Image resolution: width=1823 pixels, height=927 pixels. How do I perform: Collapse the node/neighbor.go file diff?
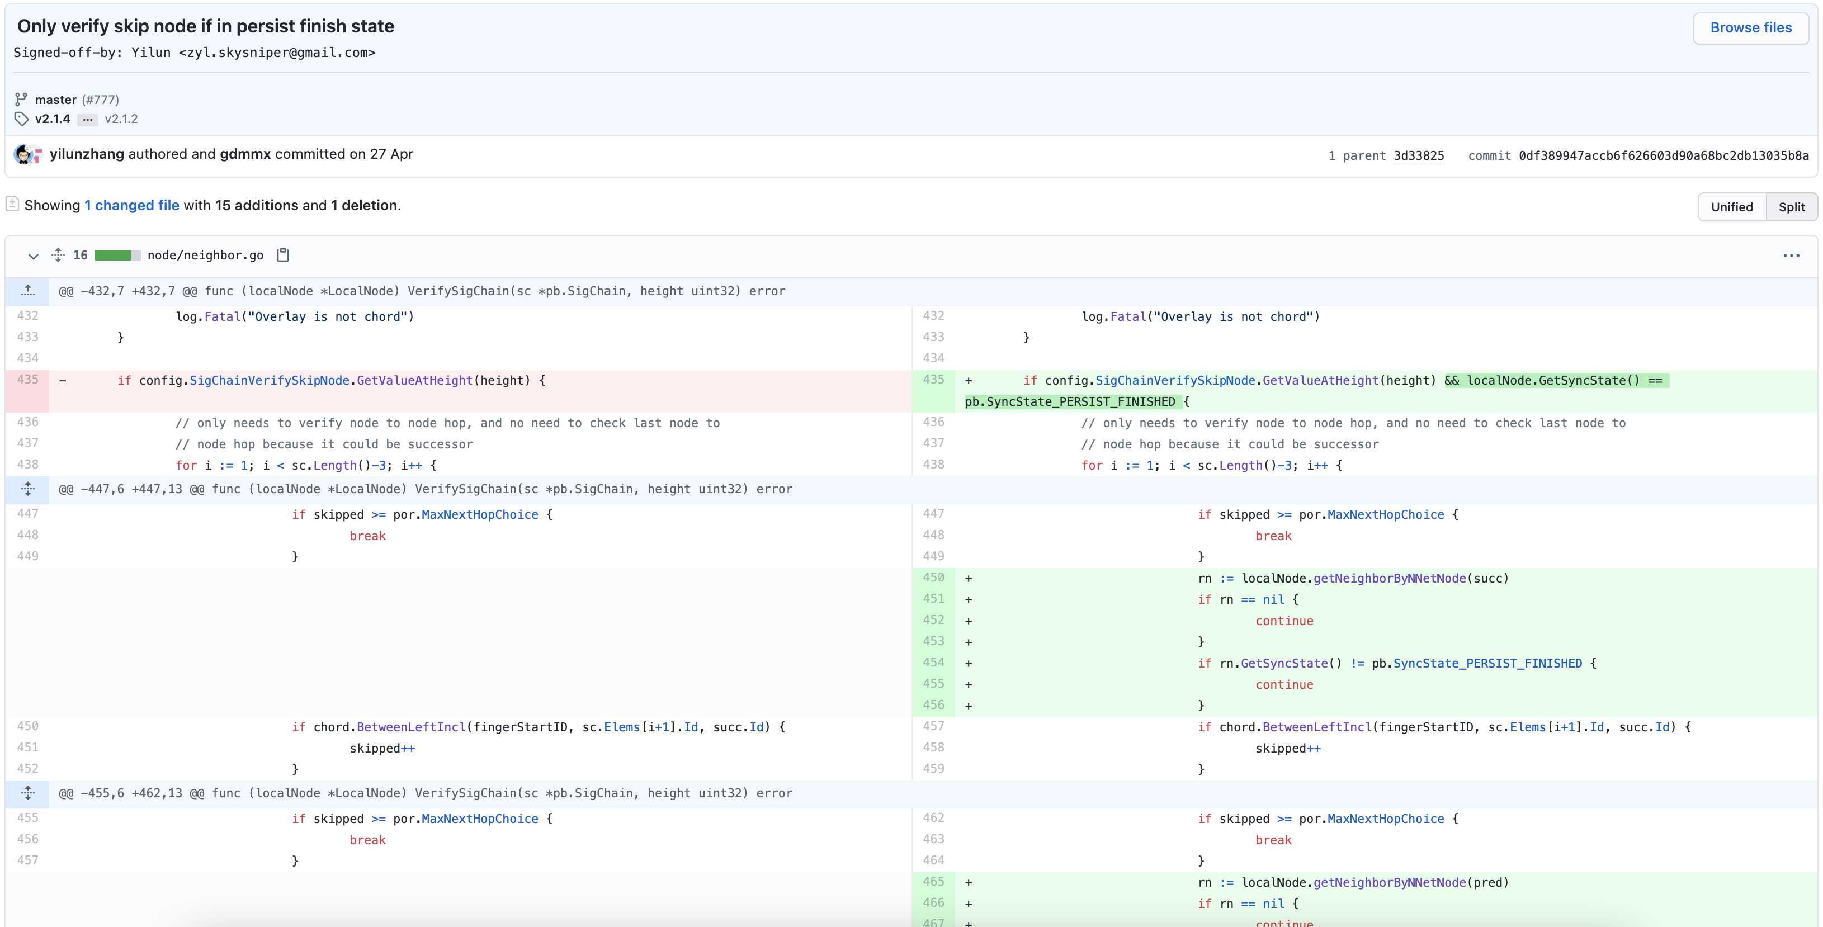(33, 256)
